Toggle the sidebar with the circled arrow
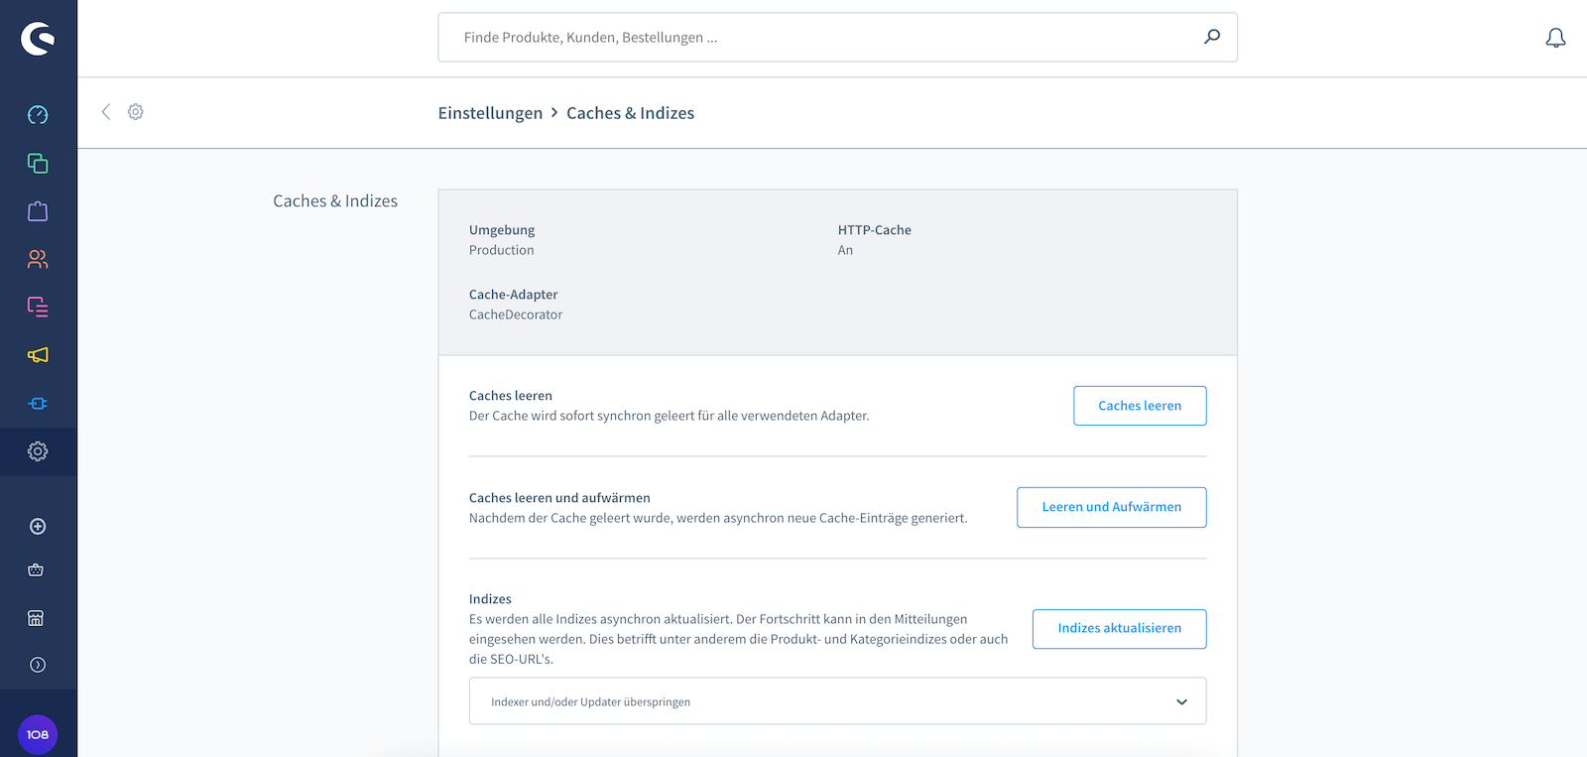1587x757 pixels. (x=38, y=665)
